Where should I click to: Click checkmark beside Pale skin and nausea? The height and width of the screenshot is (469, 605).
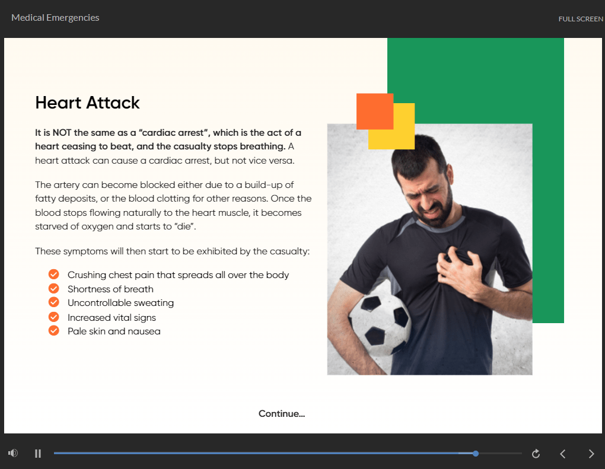(53, 331)
